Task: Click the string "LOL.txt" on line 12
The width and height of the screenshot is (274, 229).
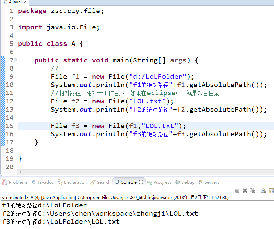Action: [147, 101]
